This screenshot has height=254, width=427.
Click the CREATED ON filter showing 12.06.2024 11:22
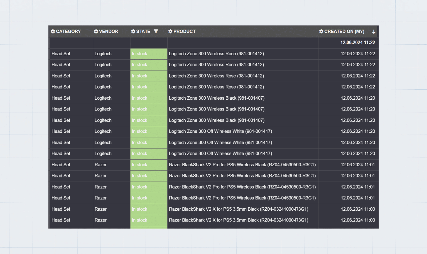[x=358, y=42]
